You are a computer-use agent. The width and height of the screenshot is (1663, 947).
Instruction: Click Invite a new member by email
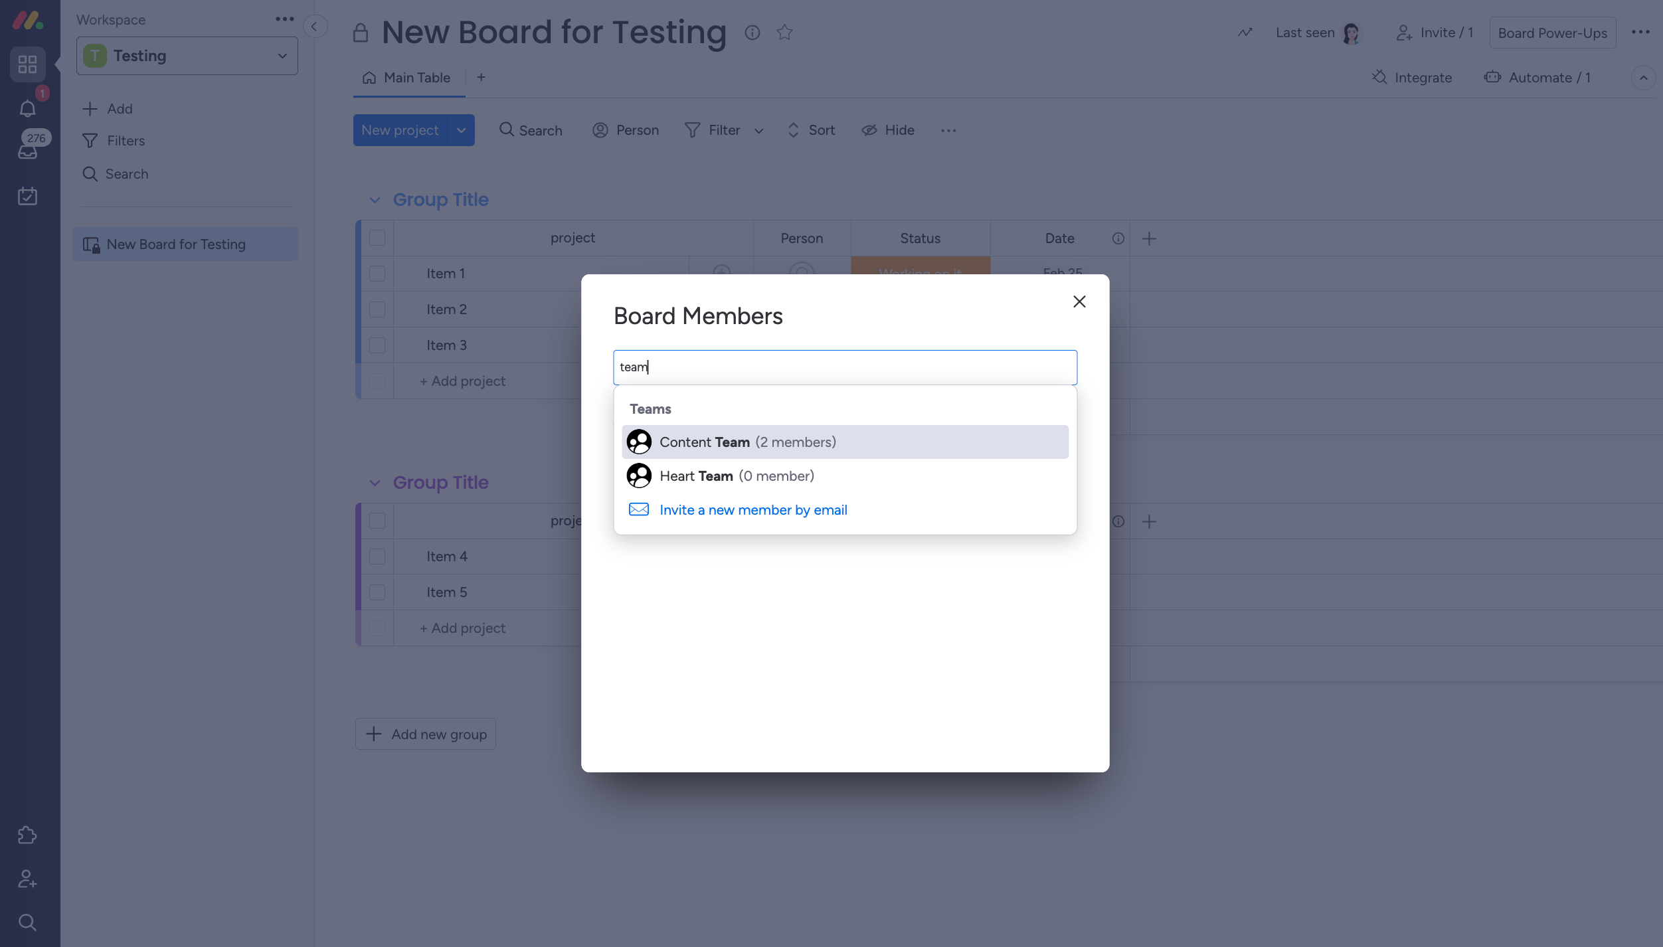(753, 509)
